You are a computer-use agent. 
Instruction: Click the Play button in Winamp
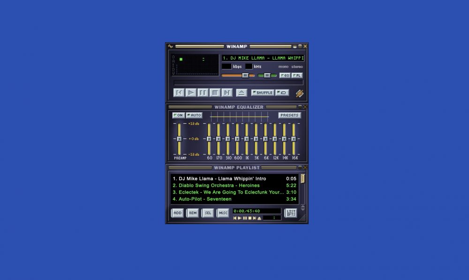point(191,93)
